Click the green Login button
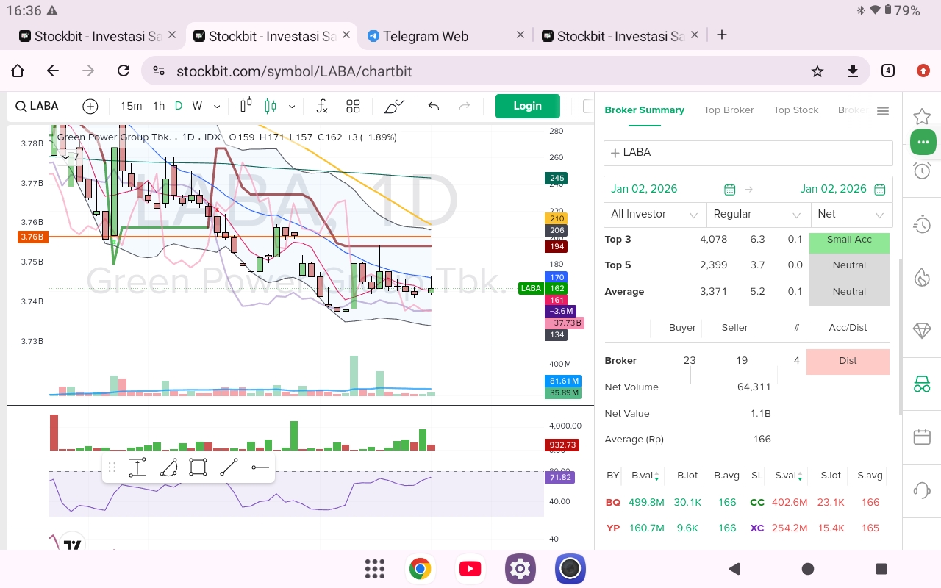This screenshot has height=588, width=941. click(x=527, y=106)
